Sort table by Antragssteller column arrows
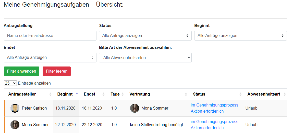293x133 pixels. [50, 94]
